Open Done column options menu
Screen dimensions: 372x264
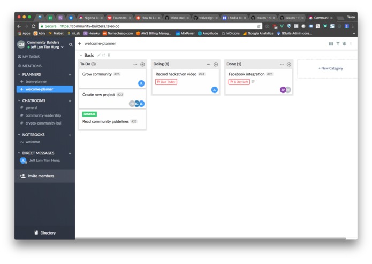[x=282, y=64]
